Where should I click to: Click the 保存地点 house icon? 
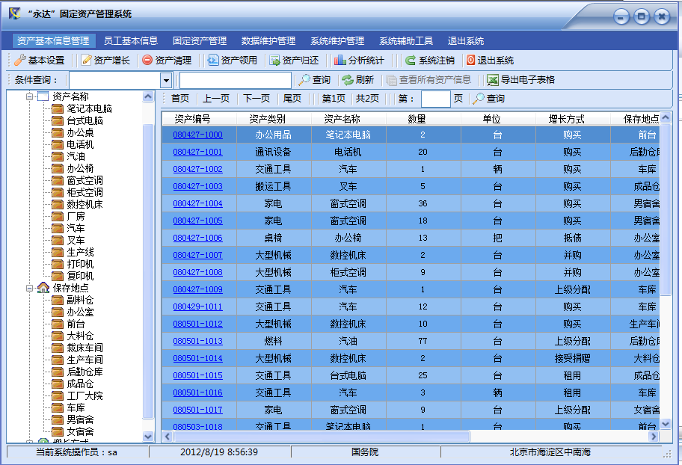(x=43, y=288)
